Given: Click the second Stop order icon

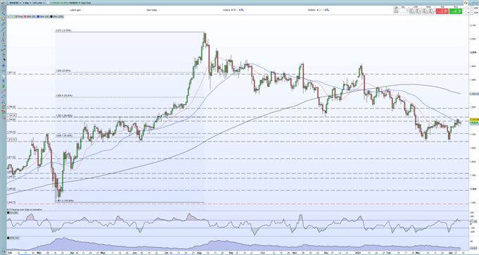Looking at the screenshot, I should pyautogui.click(x=432, y=11).
